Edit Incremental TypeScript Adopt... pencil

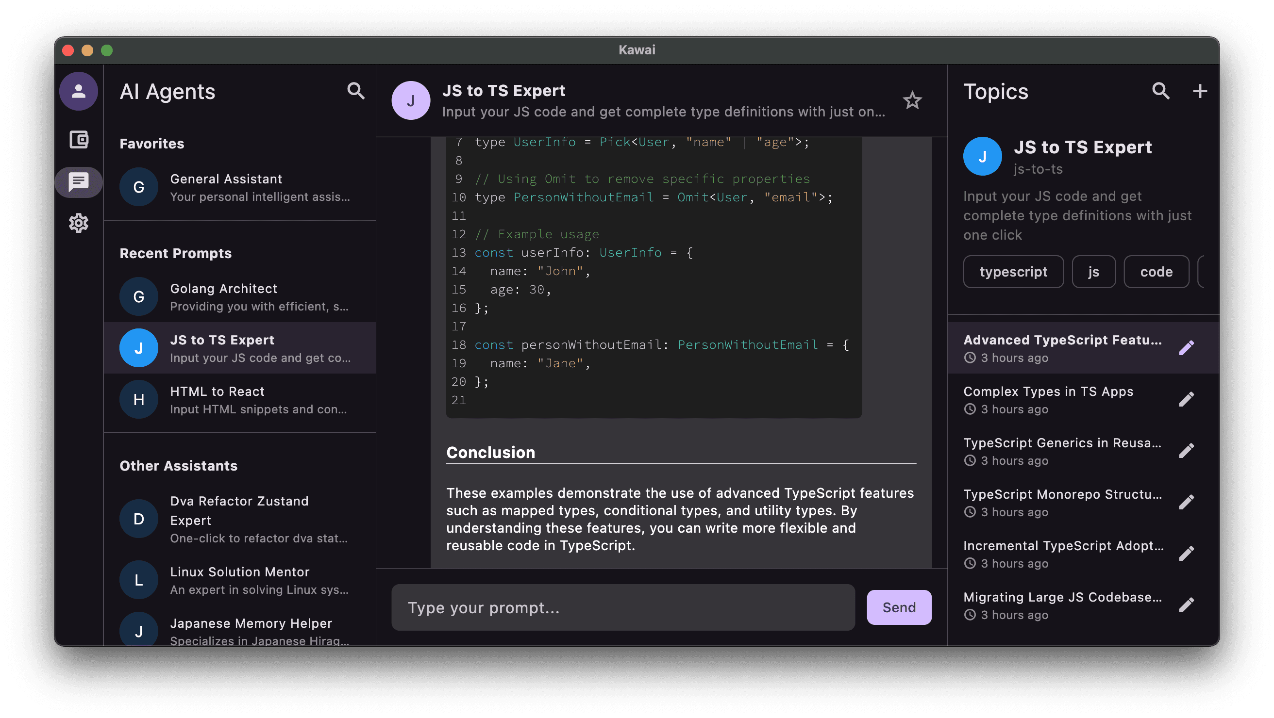[1187, 554]
